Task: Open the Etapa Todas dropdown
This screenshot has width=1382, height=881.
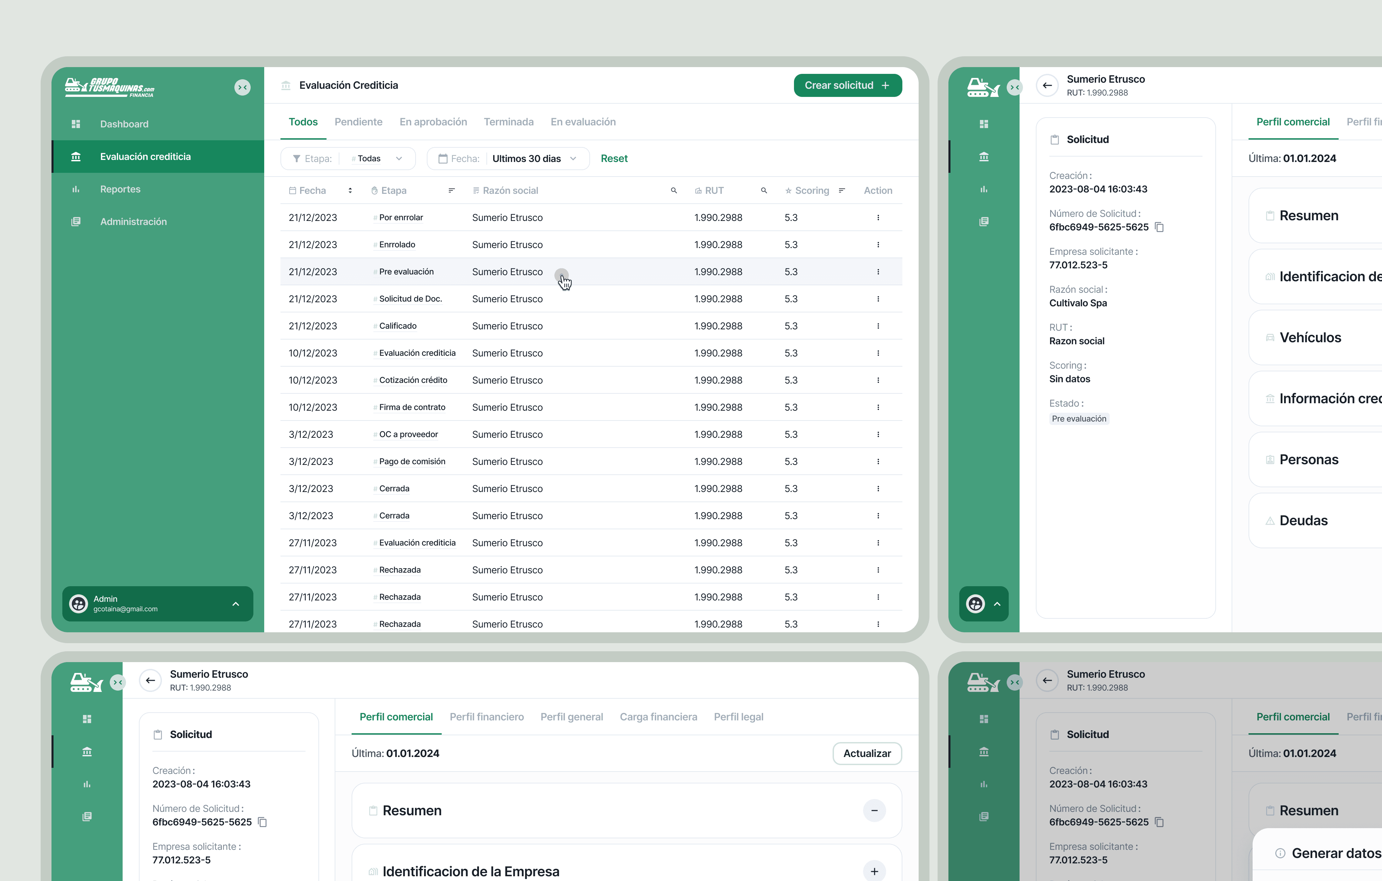Action: tap(376, 158)
